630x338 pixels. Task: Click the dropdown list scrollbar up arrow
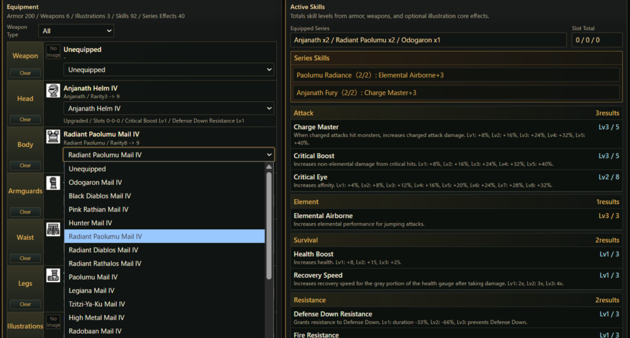coord(269,167)
